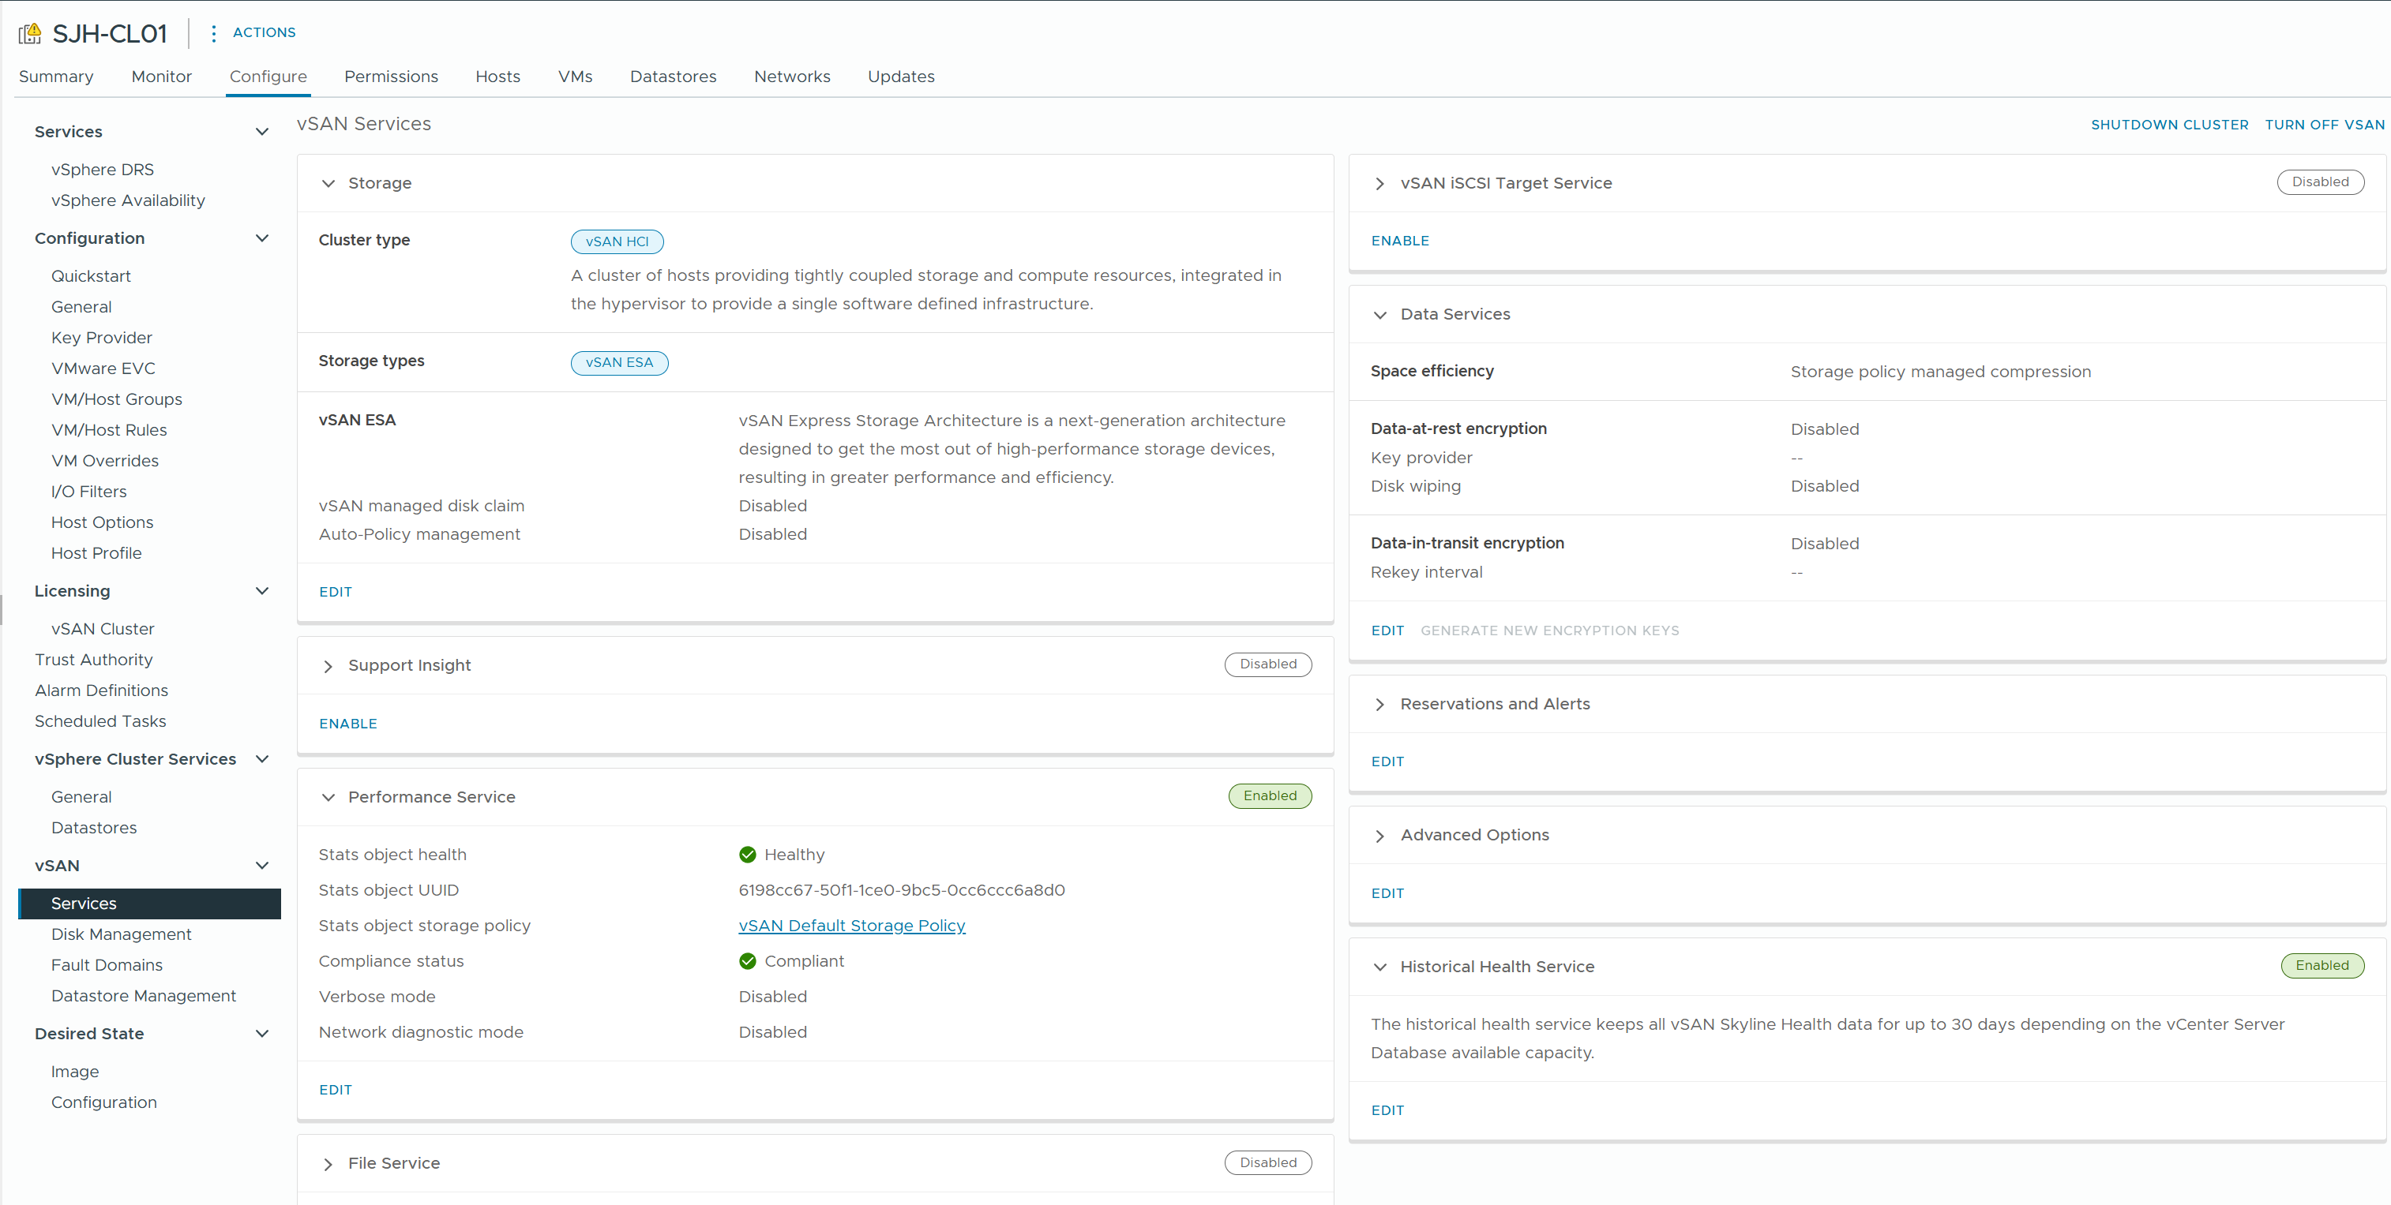Click the vSAN ESA storage type badge

tap(619, 361)
